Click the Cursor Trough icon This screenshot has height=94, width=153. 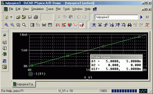coord(100,25)
